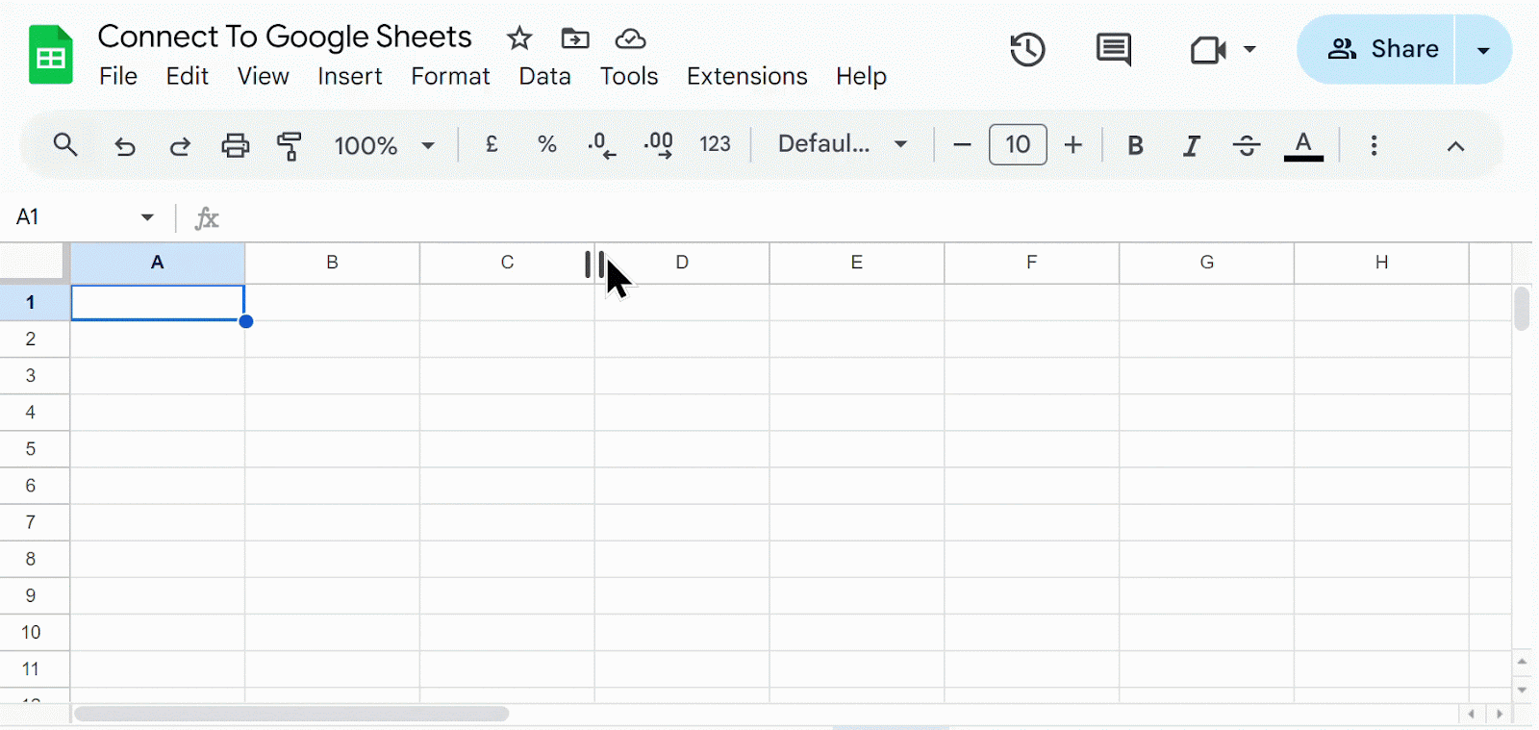
Task: Open the A1 name box dropdown arrow
Action: click(x=147, y=217)
